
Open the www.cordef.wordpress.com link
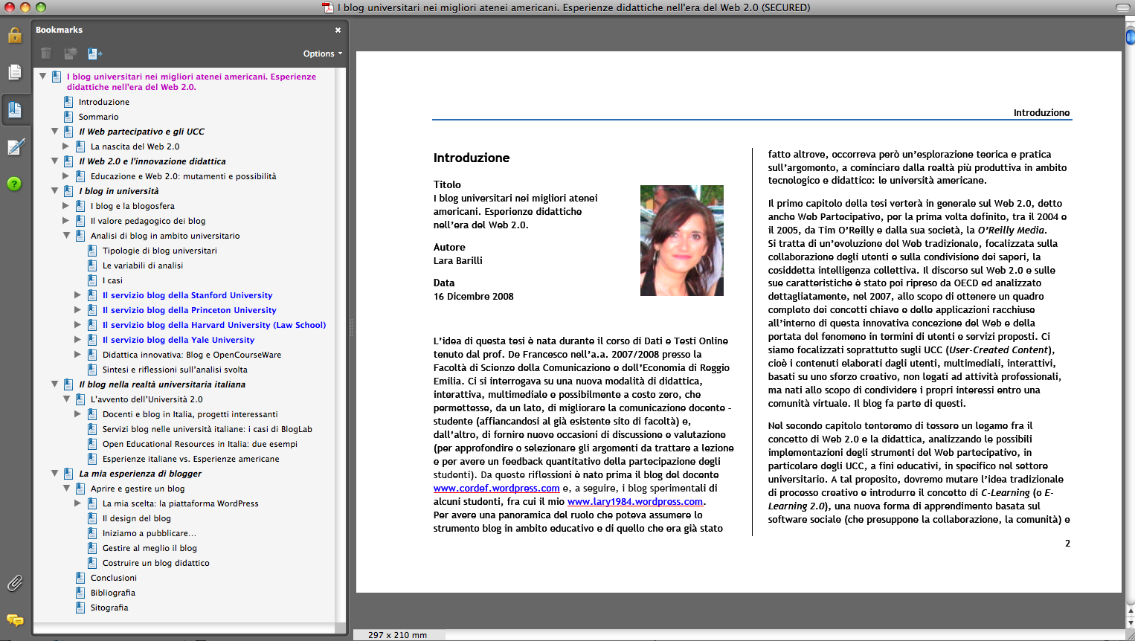[496, 489]
